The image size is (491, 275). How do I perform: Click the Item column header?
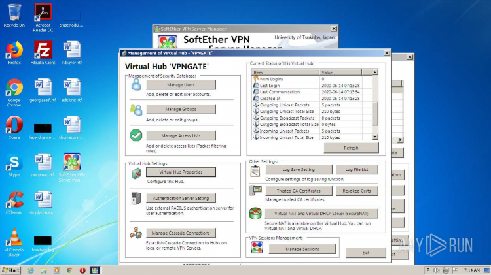pyautogui.click(x=285, y=73)
